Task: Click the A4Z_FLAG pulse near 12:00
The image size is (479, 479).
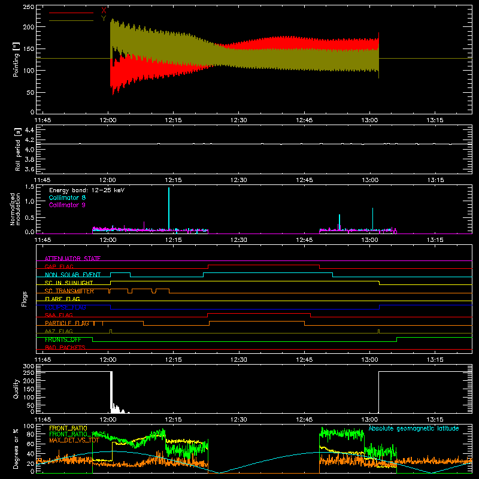Action: pos(111,331)
